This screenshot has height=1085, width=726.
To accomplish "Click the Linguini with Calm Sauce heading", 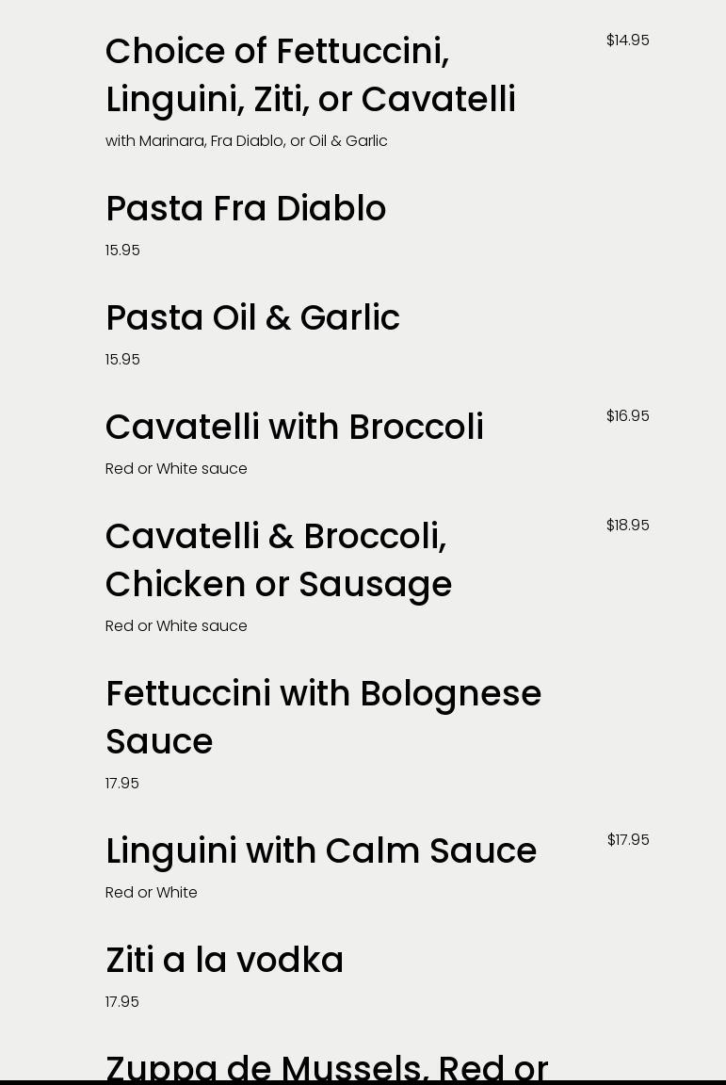I will [321, 851].
